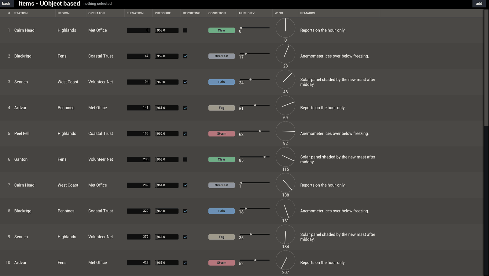Enable reporting checkbox for Ganton
Screen dimensions: 489x276
click(x=185, y=159)
